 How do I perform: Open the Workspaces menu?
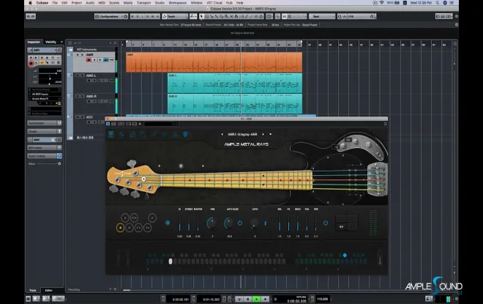click(x=177, y=3)
